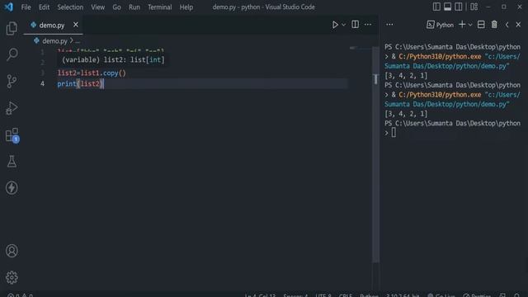
Task: Split the editor to the right
Action: 355,24
